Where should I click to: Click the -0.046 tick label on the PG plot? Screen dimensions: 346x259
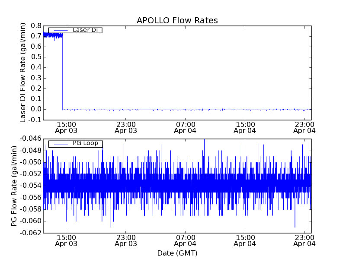[30, 139]
